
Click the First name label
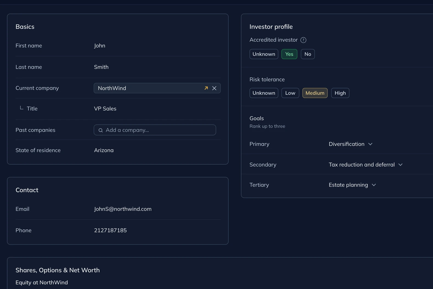coord(29,46)
